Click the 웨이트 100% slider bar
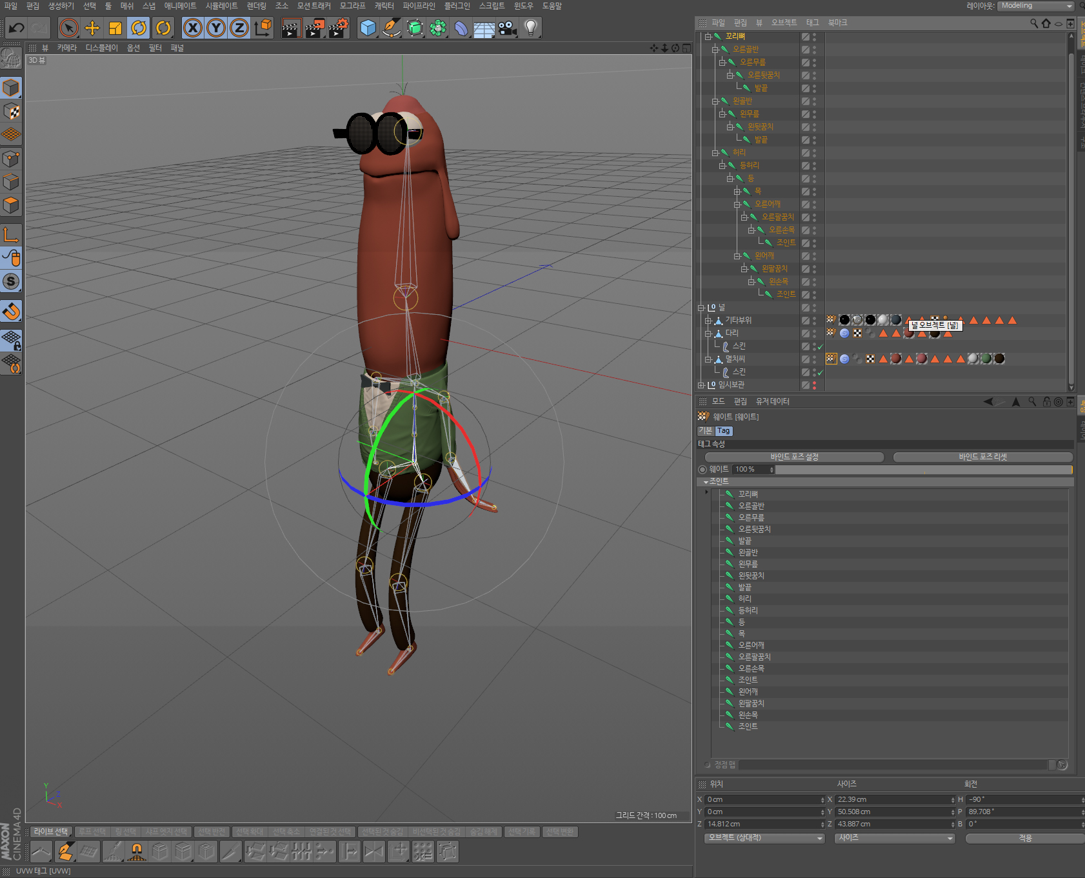The height and width of the screenshot is (878, 1085). (924, 470)
